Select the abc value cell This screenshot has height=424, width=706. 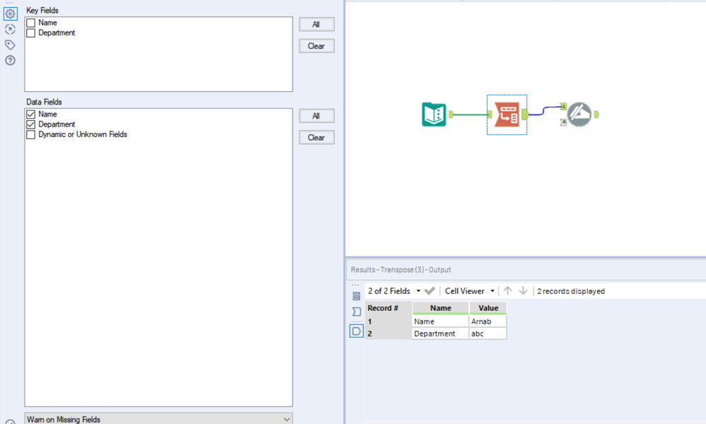click(x=488, y=334)
